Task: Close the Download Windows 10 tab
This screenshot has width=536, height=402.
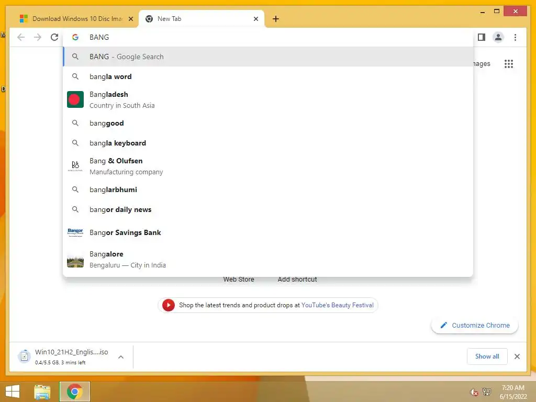Action: coord(130,19)
